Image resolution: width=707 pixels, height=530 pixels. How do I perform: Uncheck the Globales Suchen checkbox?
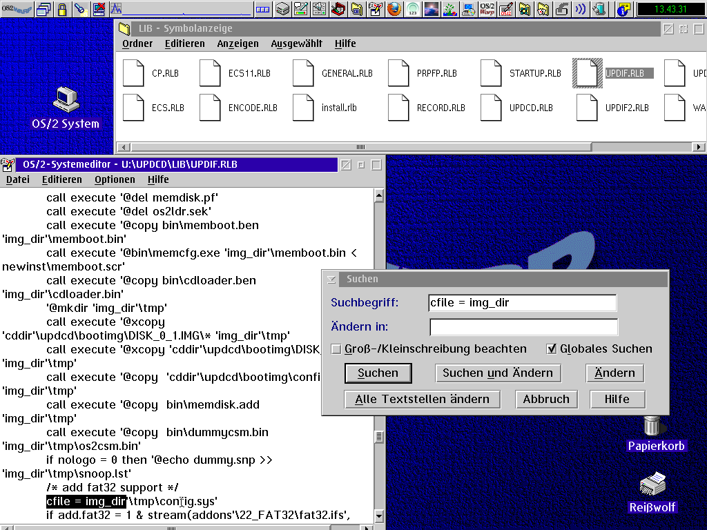[599, 349]
